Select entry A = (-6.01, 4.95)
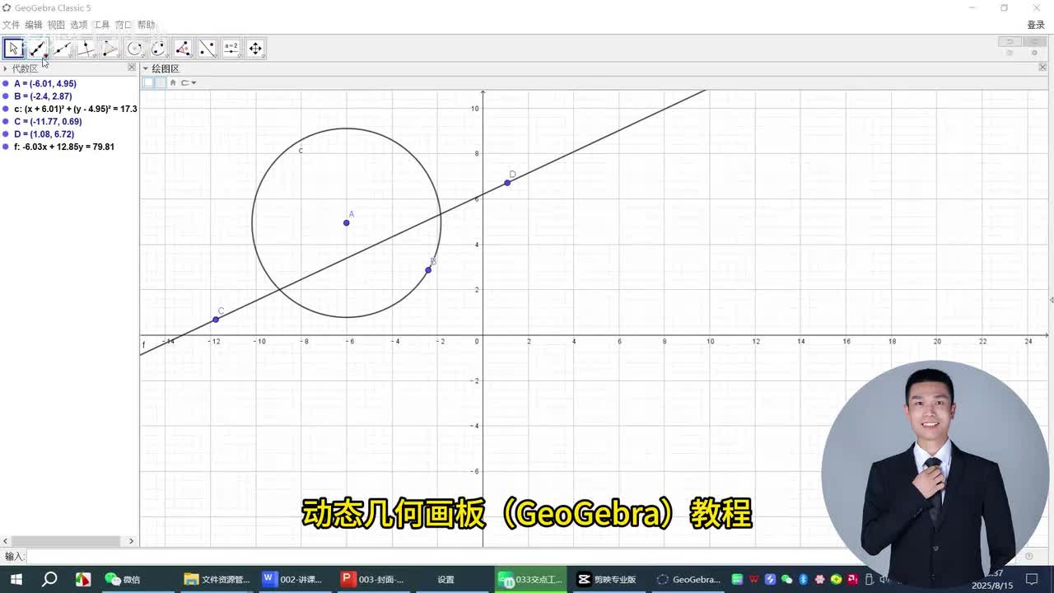This screenshot has width=1054, height=593. (x=45, y=83)
